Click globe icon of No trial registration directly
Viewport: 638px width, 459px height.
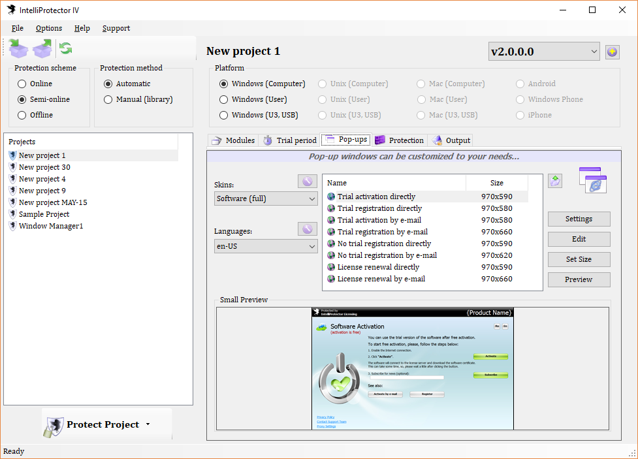(x=331, y=244)
